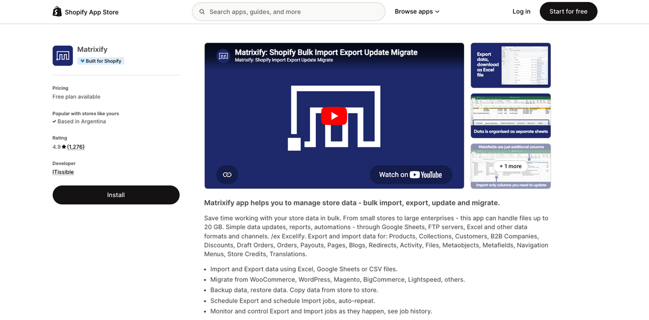Select the Migrate from WooCommerce bullet
Image resolution: width=649 pixels, height=320 pixels.
337,280
